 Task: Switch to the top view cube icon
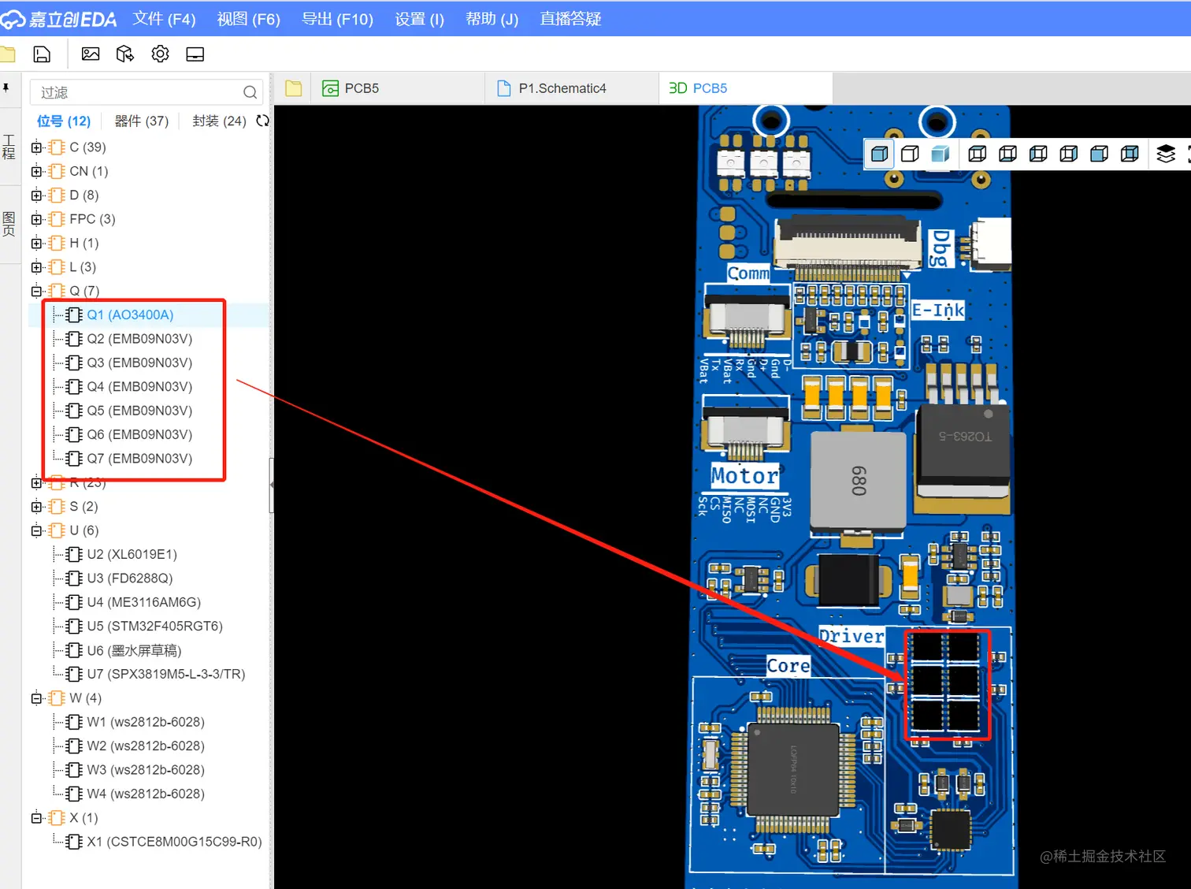click(978, 154)
